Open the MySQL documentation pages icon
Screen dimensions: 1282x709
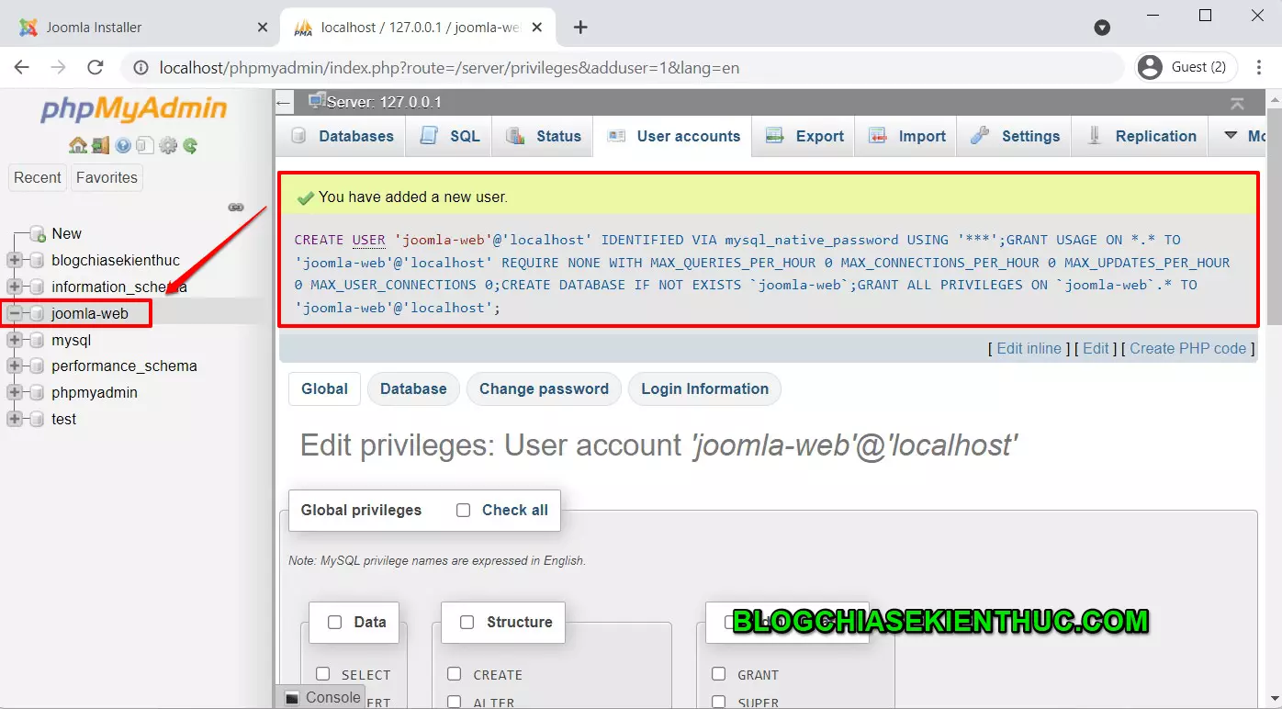[144, 145]
